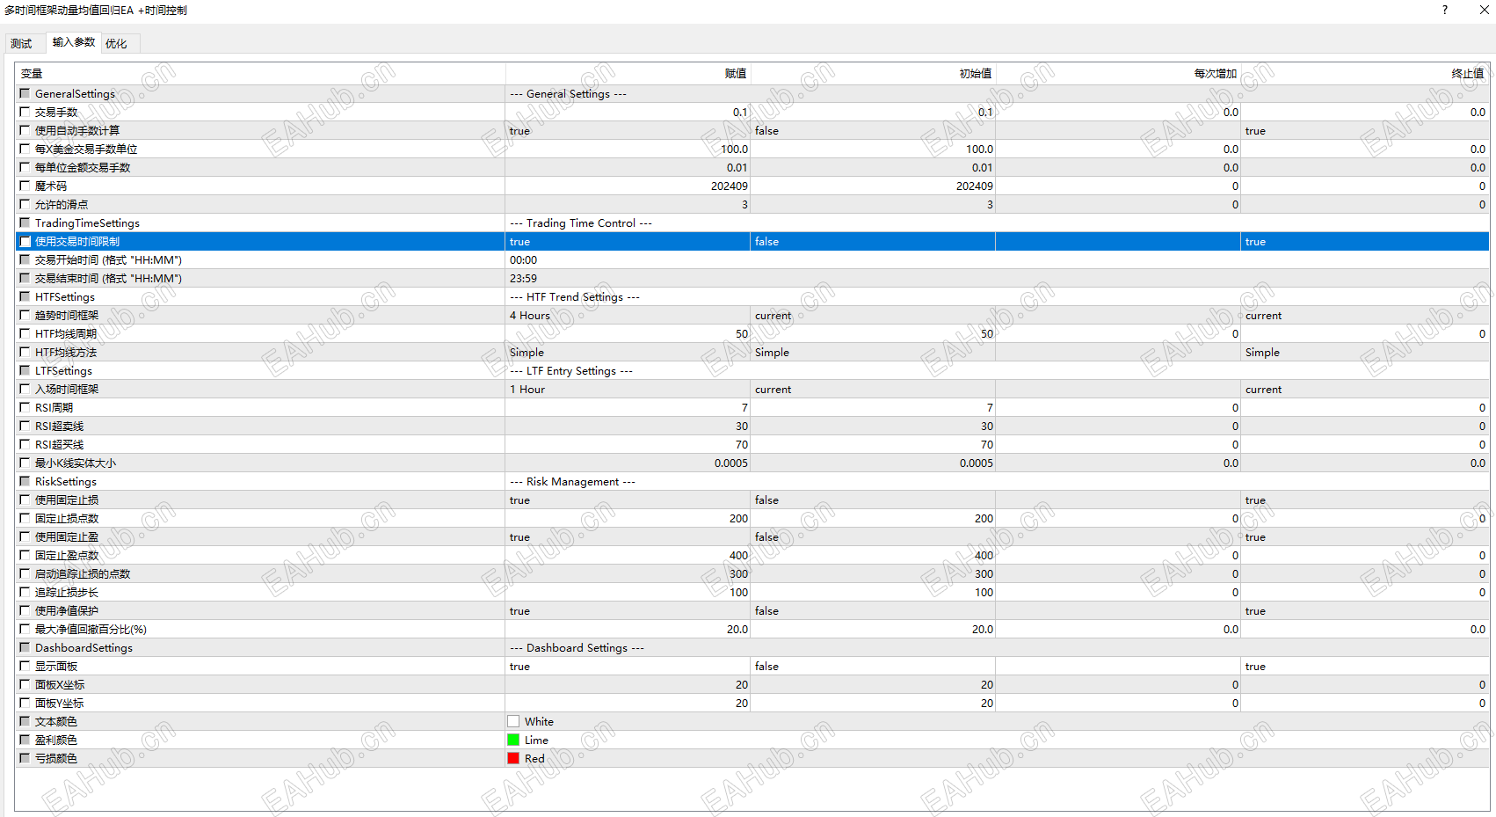Select the 使用固定止盈 row label
This screenshot has height=817, width=1496.
(x=67, y=537)
